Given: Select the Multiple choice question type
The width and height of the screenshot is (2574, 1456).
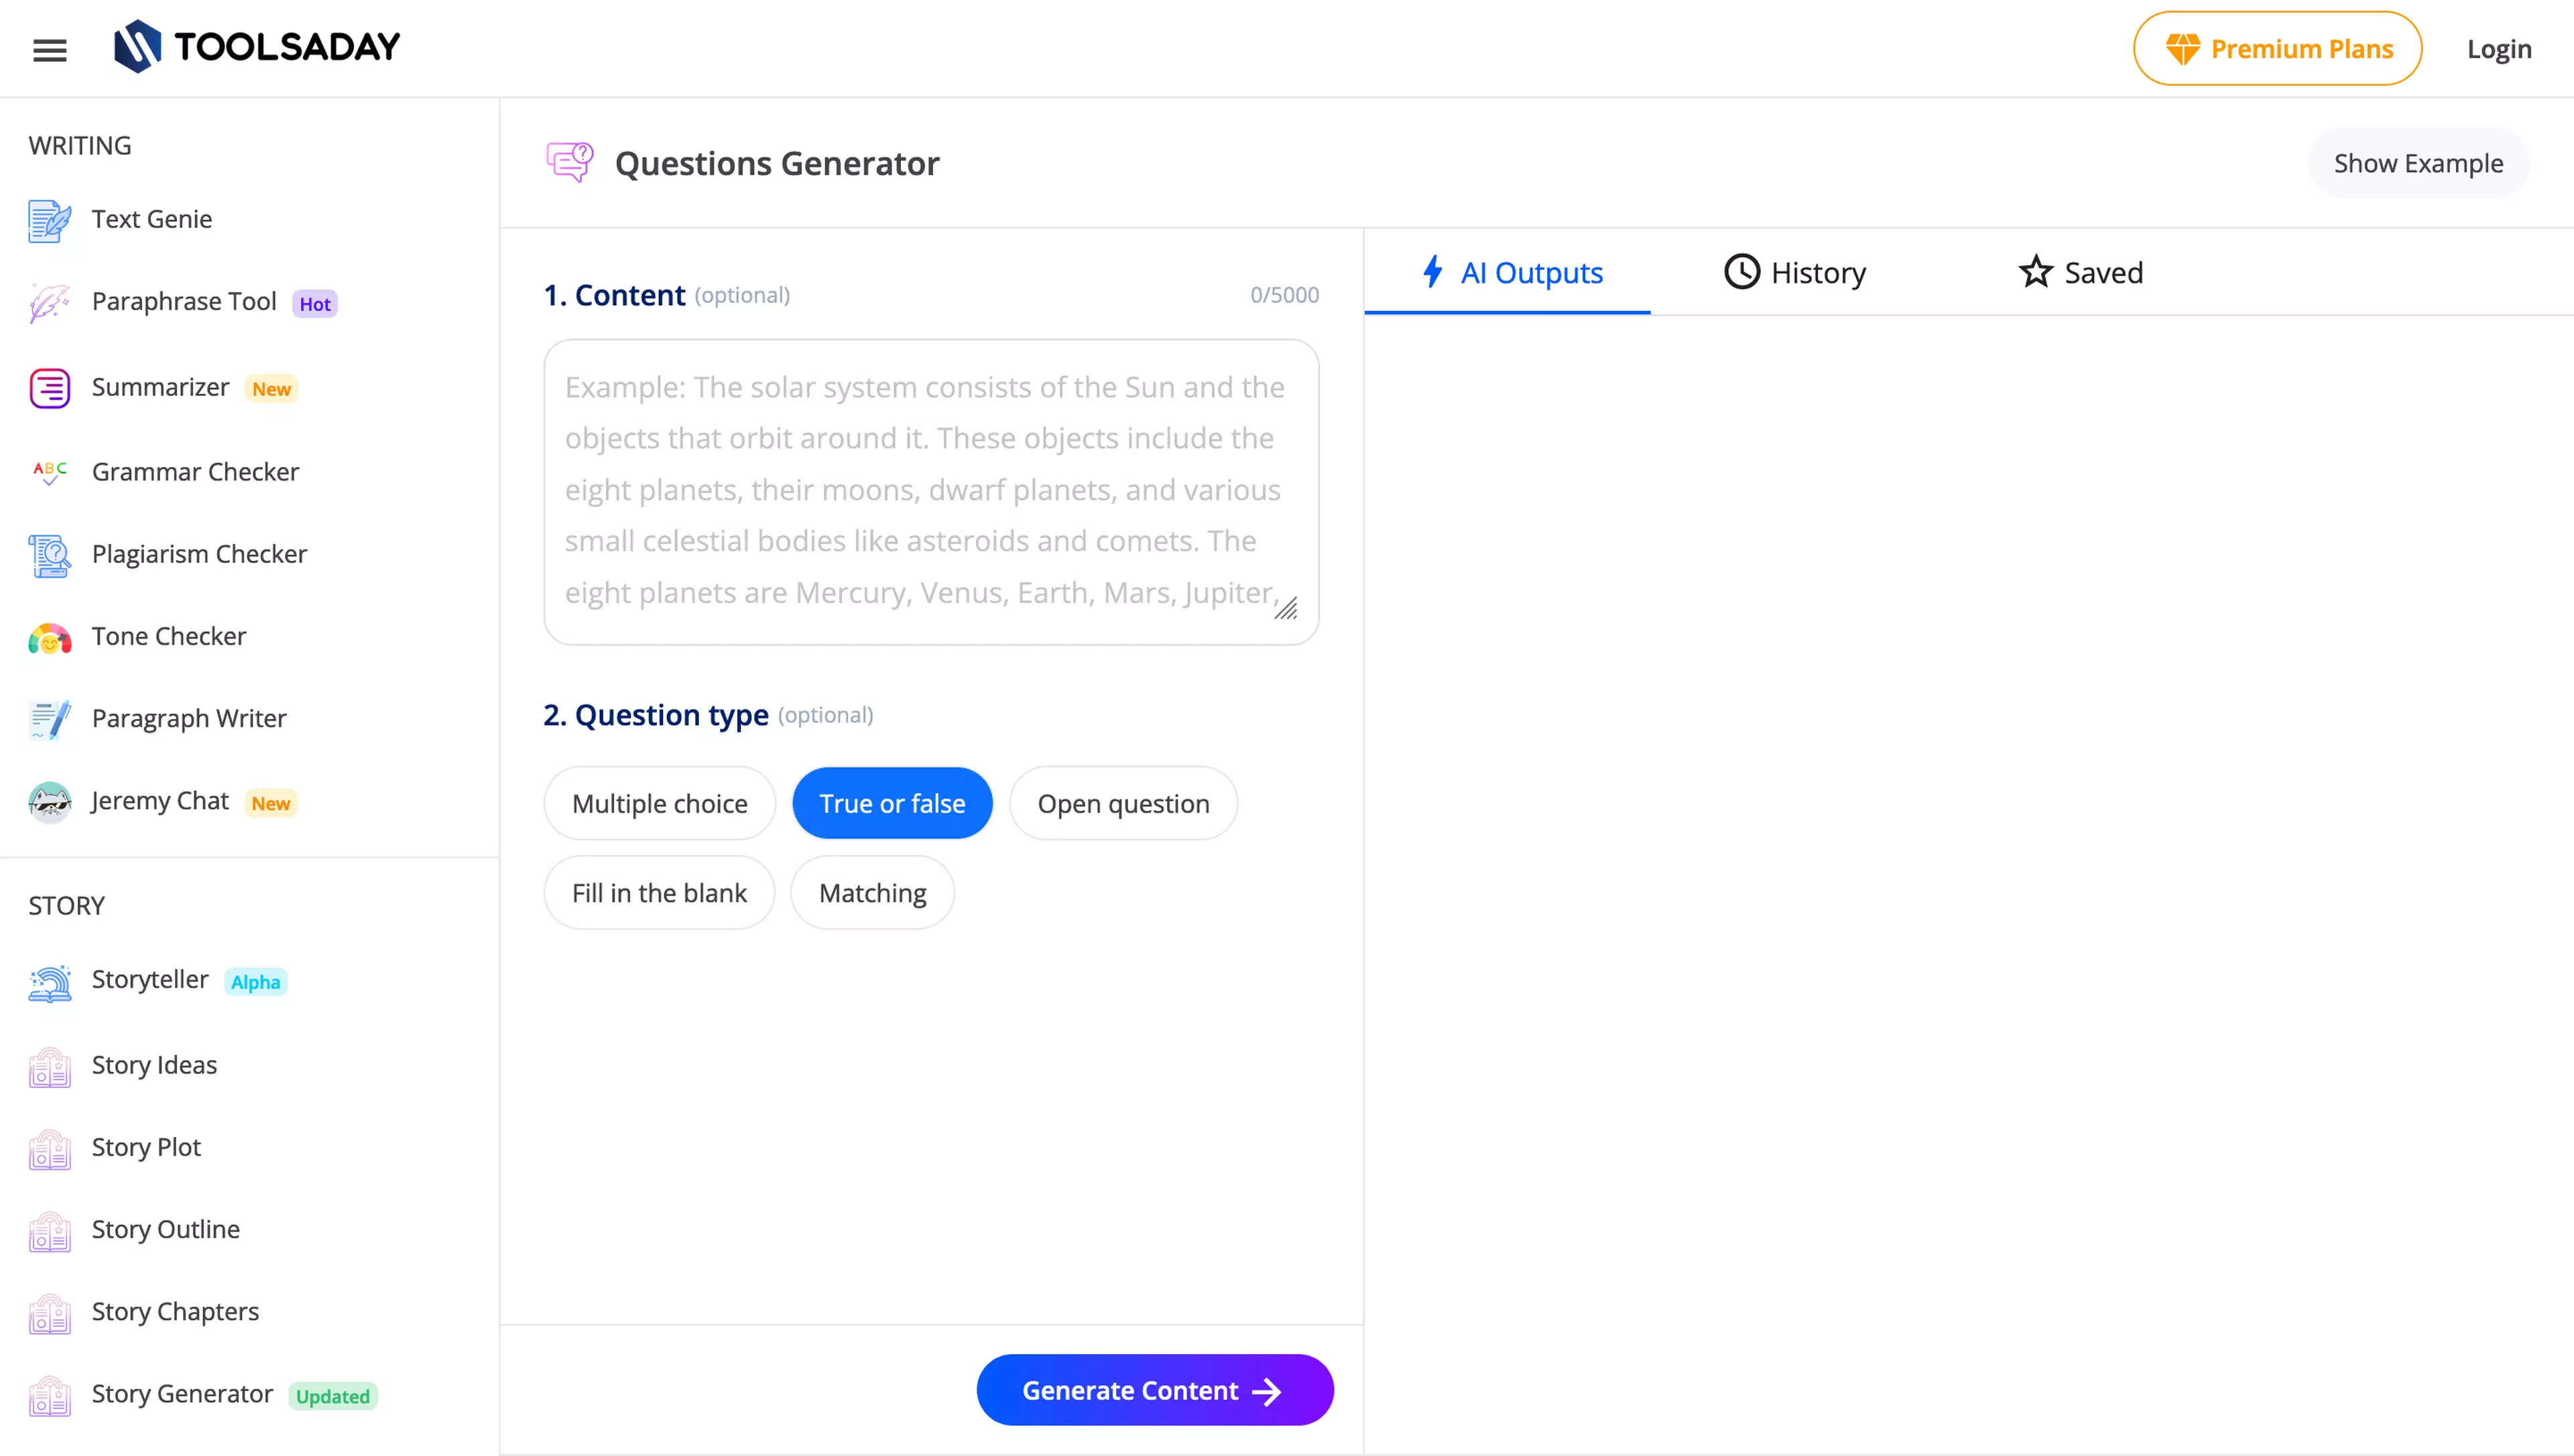Looking at the screenshot, I should point(660,803).
